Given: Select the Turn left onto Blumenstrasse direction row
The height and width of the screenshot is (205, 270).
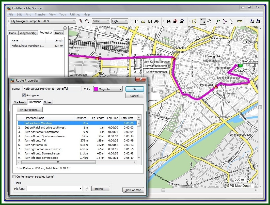Looking at the screenshot, I should pos(42,153).
